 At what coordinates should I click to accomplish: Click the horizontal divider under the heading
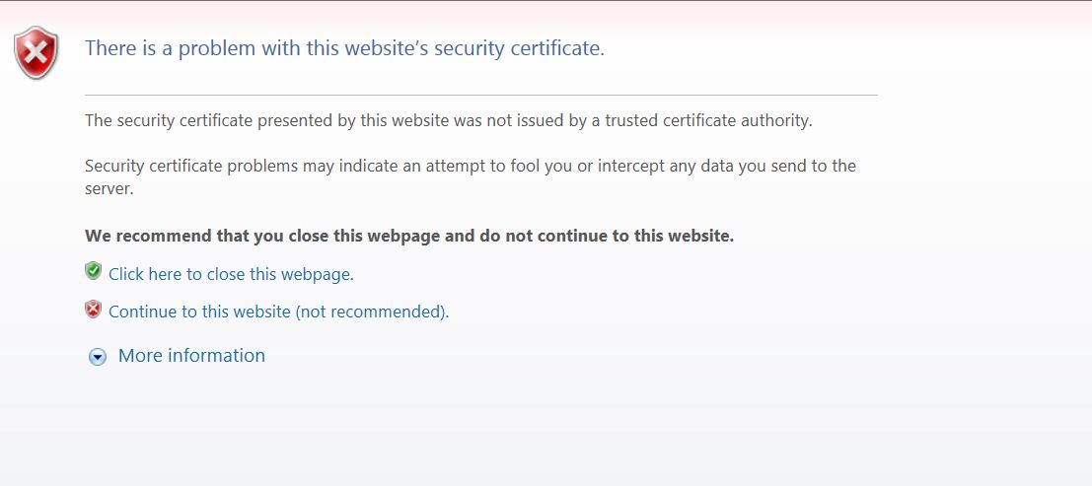pyautogui.click(x=481, y=95)
